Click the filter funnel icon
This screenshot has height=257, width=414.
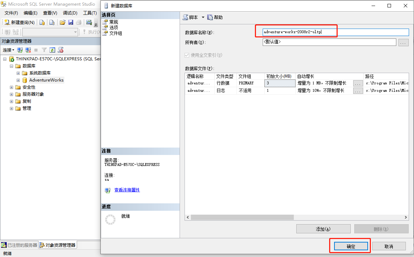click(44, 50)
